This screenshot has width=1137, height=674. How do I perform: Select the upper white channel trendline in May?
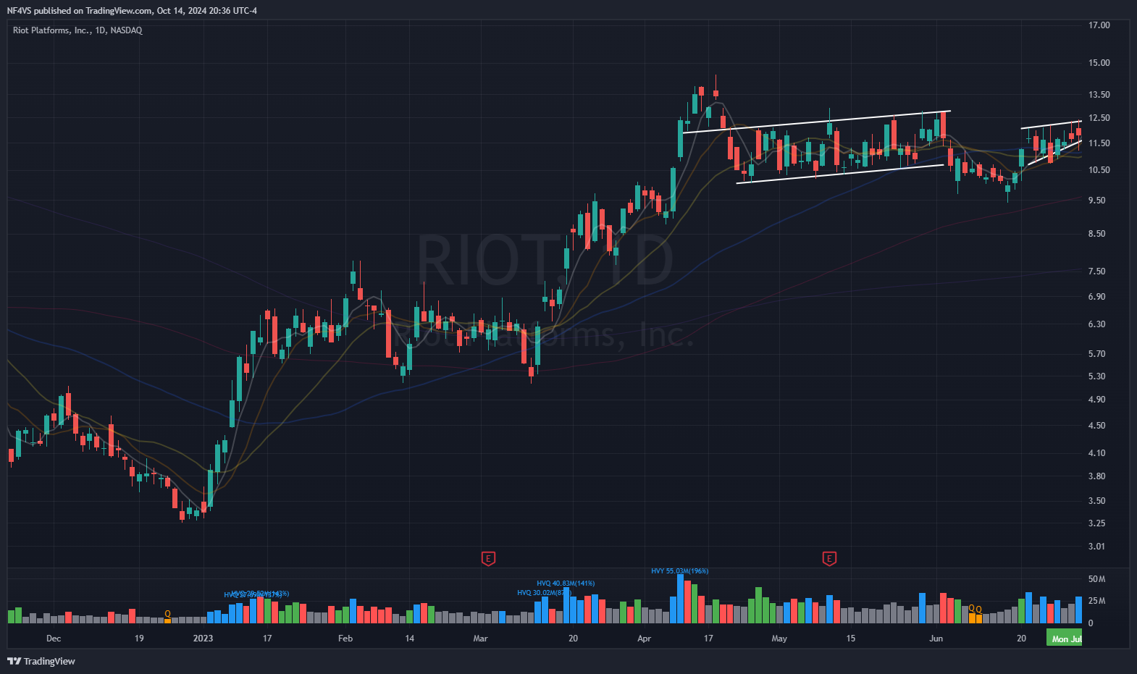[817, 122]
